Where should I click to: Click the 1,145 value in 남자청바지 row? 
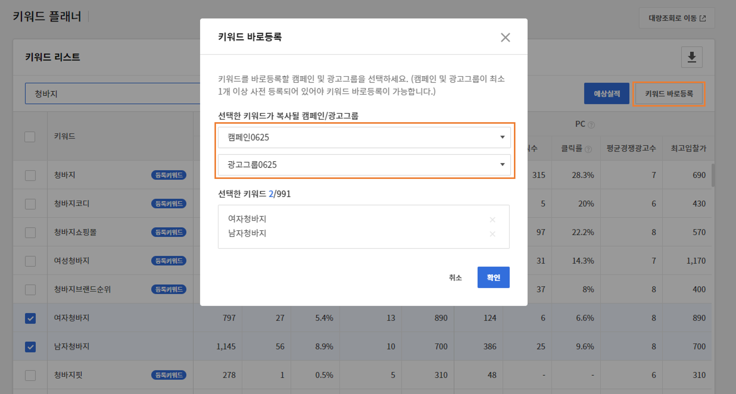[x=226, y=346]
